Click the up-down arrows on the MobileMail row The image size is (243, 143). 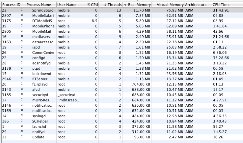[22, 31]
